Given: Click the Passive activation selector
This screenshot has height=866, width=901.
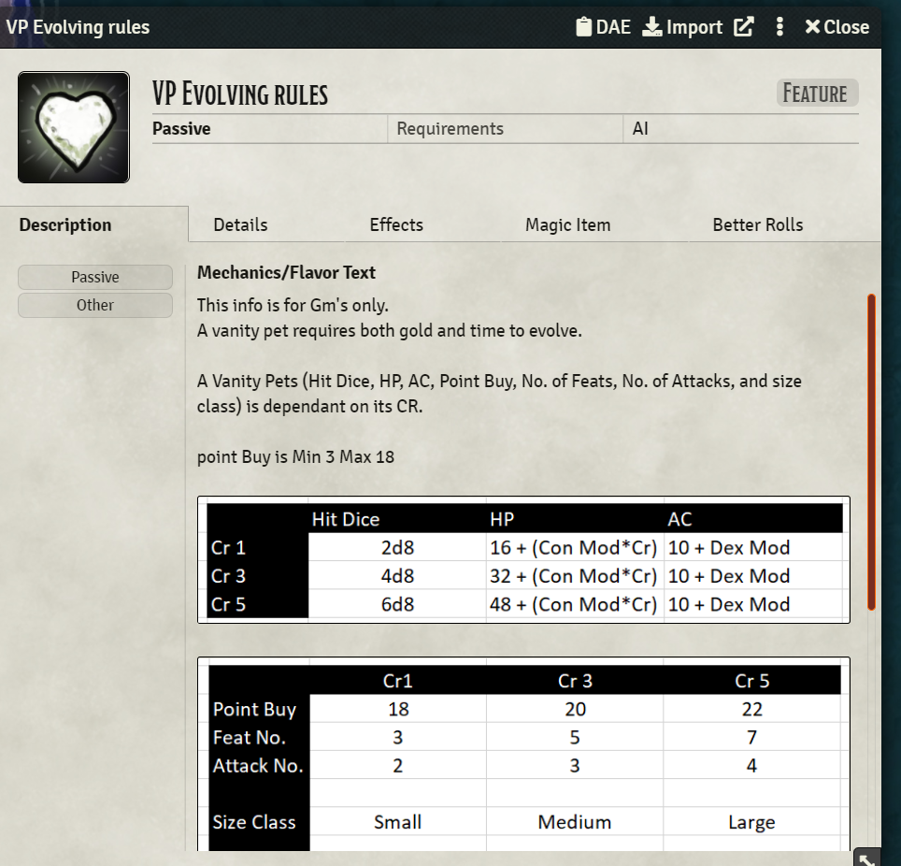Looking at the screenshot, I should (266, 128).
